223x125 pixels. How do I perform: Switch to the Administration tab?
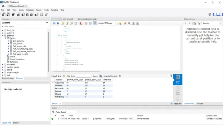pyautogui.click(x=8, y=78)
